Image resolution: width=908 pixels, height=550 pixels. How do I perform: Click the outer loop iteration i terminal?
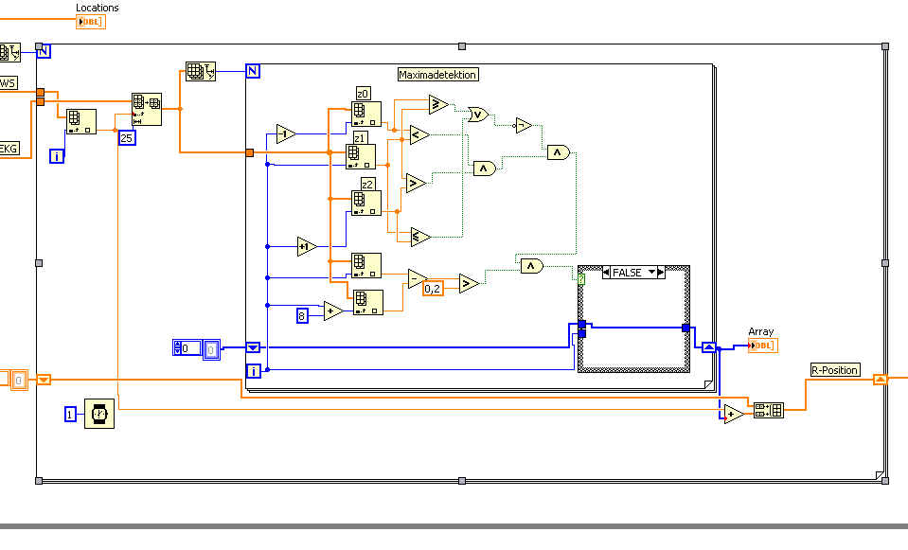tap(56, 156)
